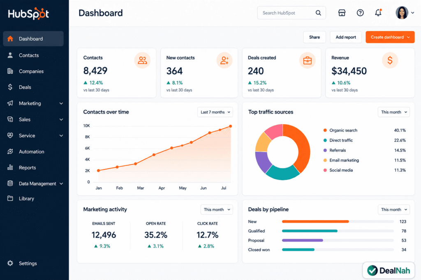This screenshot has height=280, width=421.
Task: Expand the Marketing menu chevron
Action: [61, 103]
